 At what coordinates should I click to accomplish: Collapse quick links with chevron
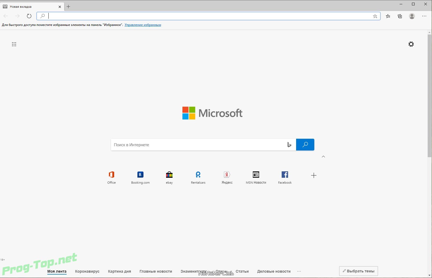323,157
